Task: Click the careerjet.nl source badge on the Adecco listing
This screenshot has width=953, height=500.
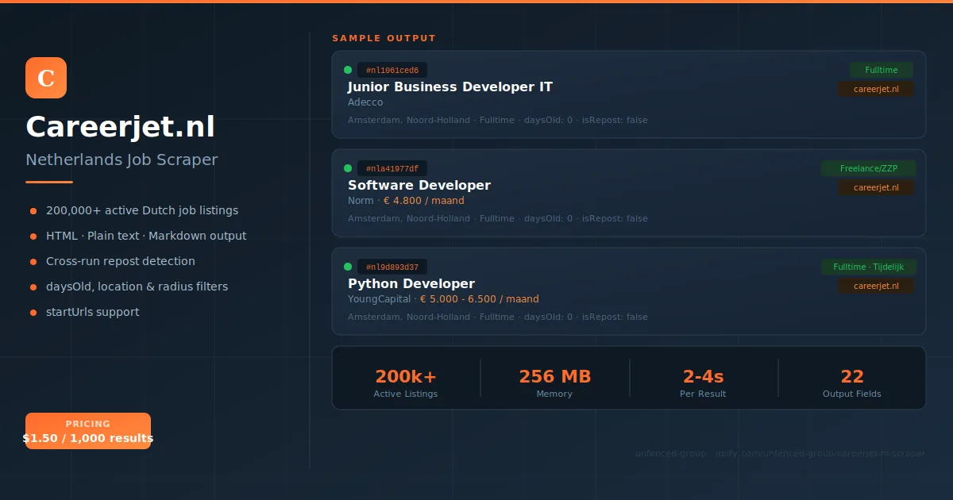Action: point(876,90)
